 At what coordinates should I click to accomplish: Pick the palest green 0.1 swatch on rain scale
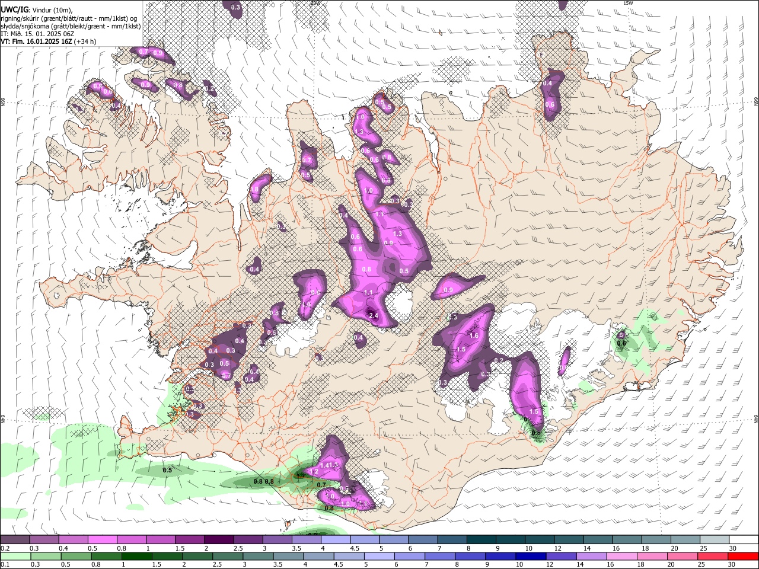click(15, 556)
